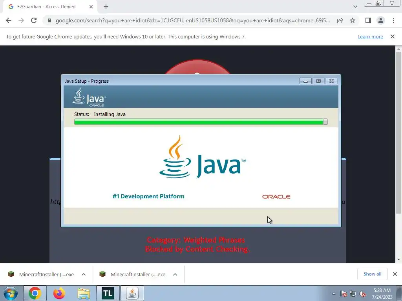Reload the page with the refresh icon
This screenshot has height=301, width=402.
34,20
